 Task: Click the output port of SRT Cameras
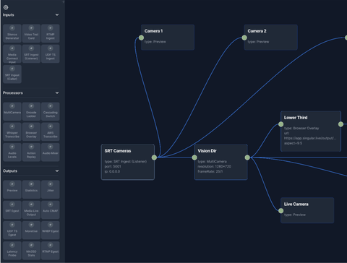(154, 158)
